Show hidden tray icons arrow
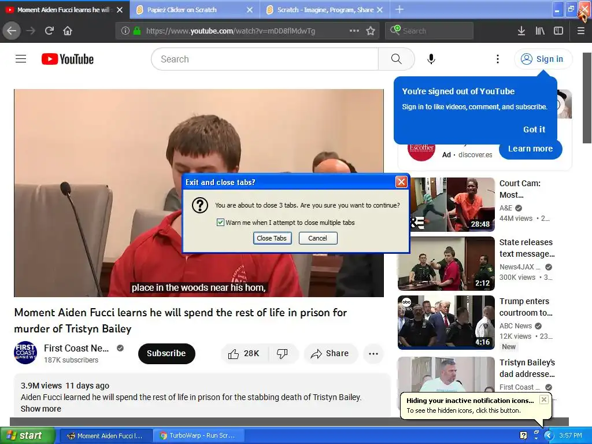Image resolution: width=592 pixels, height=444 pixels. coord(549,436)
